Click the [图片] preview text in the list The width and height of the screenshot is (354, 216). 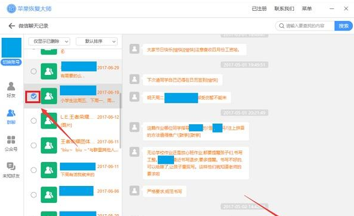[66, 125]
